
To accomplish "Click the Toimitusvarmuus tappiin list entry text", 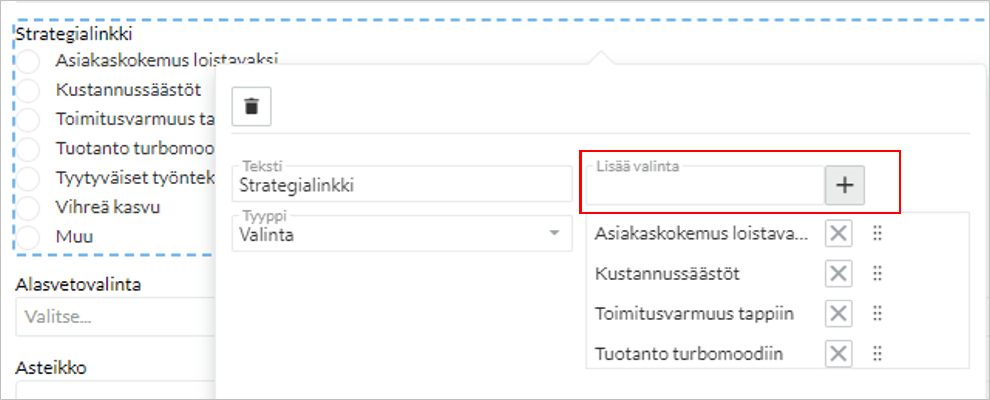I will click(694, 314).
